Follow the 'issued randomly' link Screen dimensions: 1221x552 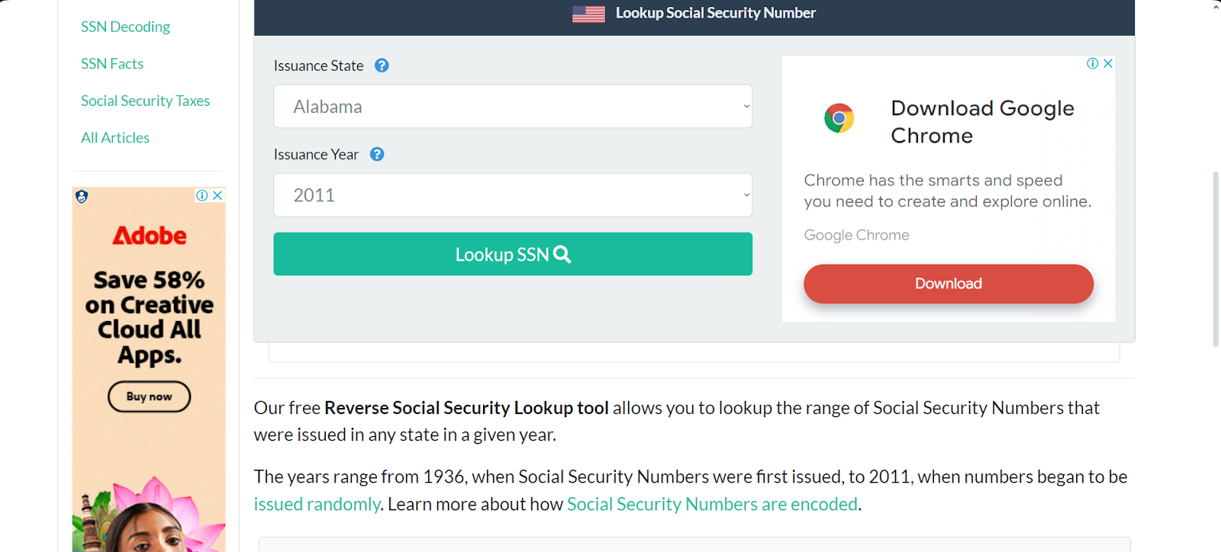point(317,504)
